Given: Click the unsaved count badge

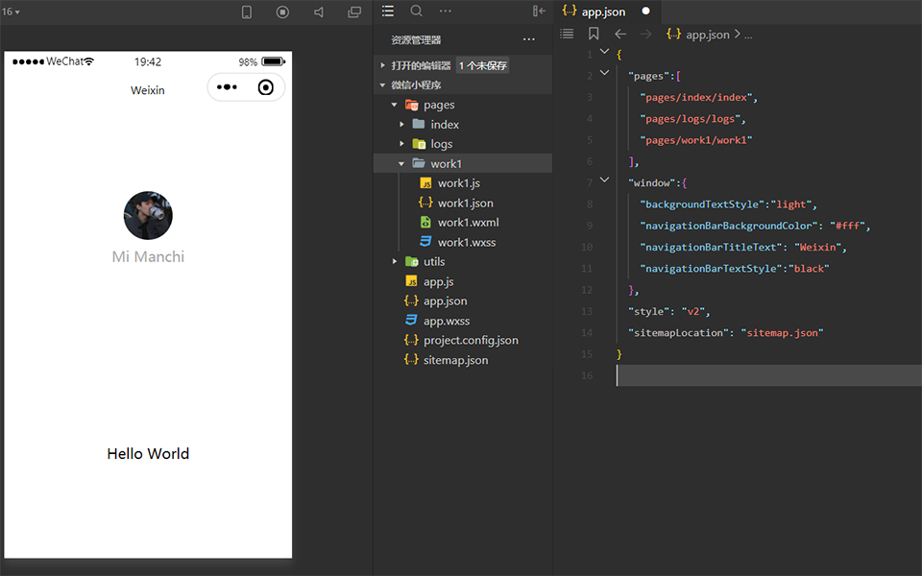Looking at the screenshot, I should tap(483, 65).
